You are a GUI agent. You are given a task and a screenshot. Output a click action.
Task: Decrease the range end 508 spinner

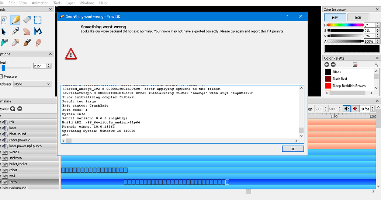click(x=340, y=110)
